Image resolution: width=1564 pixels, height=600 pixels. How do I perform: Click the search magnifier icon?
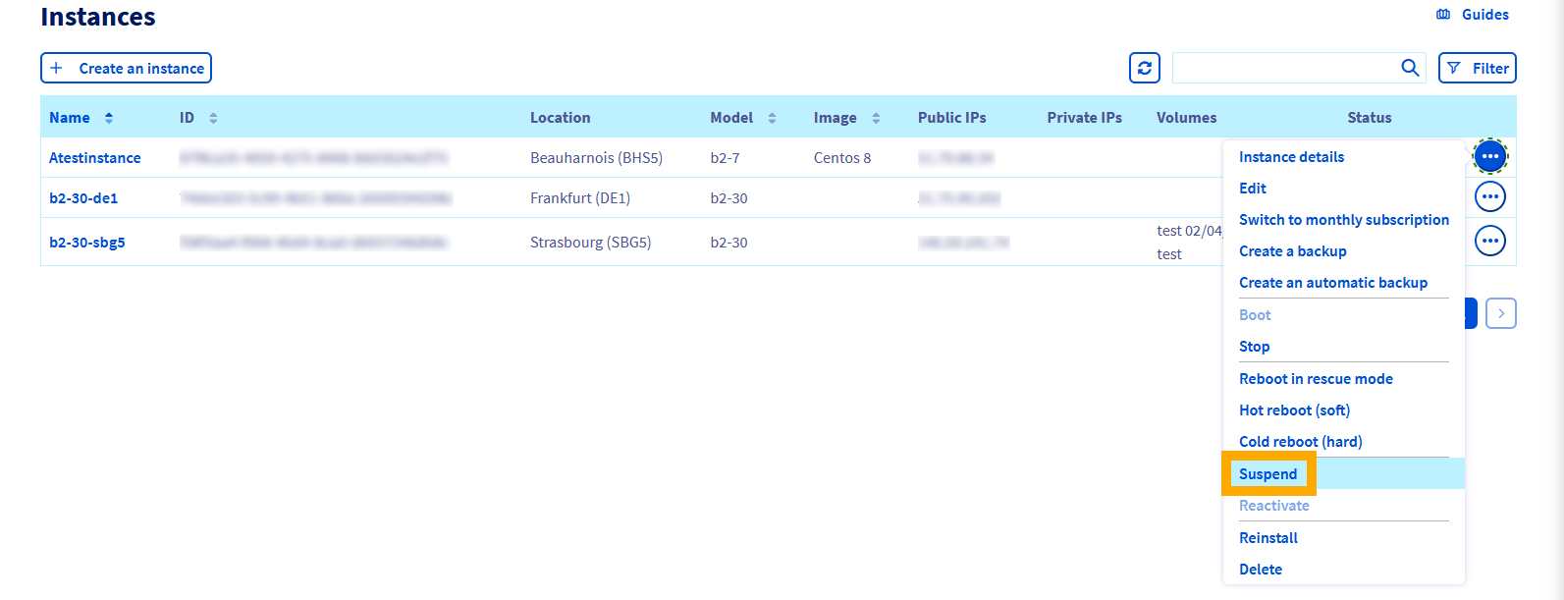1410,68
